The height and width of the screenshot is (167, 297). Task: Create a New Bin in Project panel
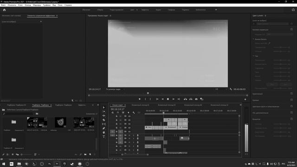85,154
